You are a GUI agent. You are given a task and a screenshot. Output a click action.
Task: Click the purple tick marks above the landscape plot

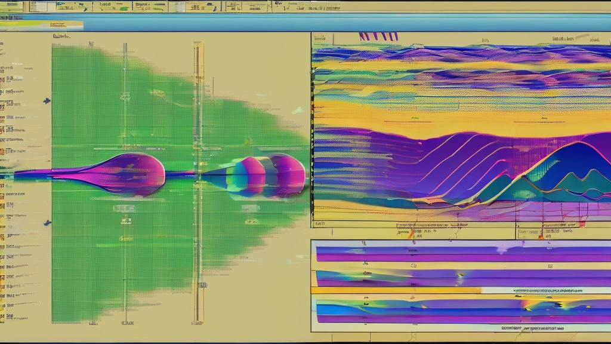pos(378,36)
